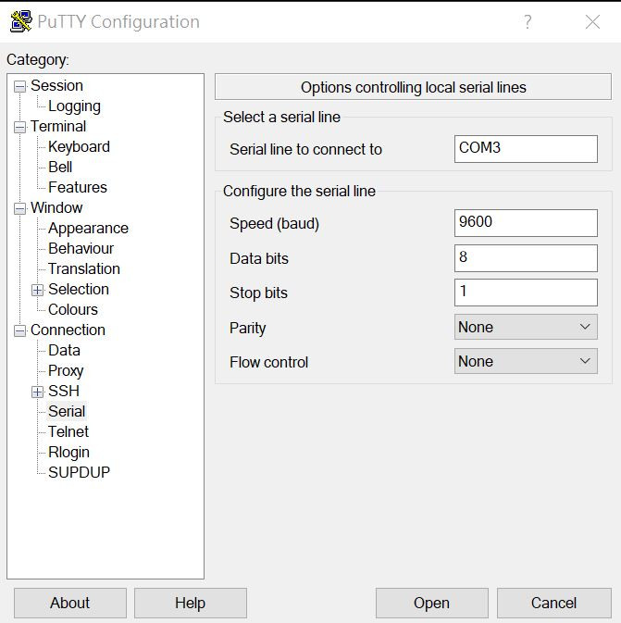The height and width of the screenshot is (623, 621).
Task: Click the 'Stop bits' label
Action: pos(258,293)
